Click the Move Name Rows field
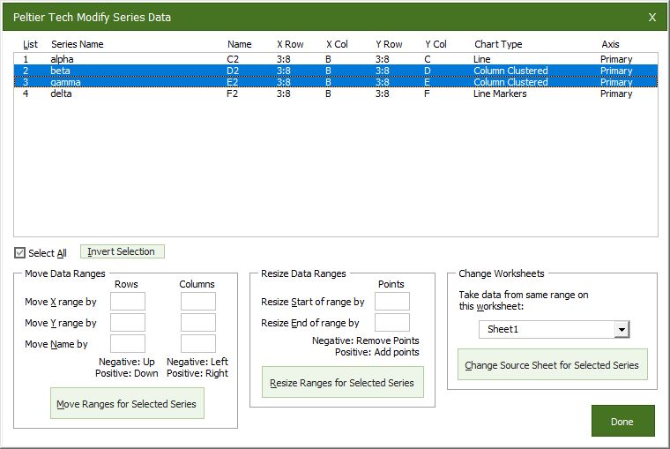This screenshot has width=670, height=449. coord(128,344)
